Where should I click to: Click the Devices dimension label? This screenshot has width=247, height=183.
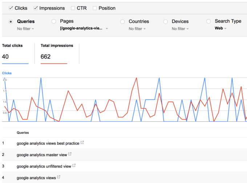tap(180, 21)
